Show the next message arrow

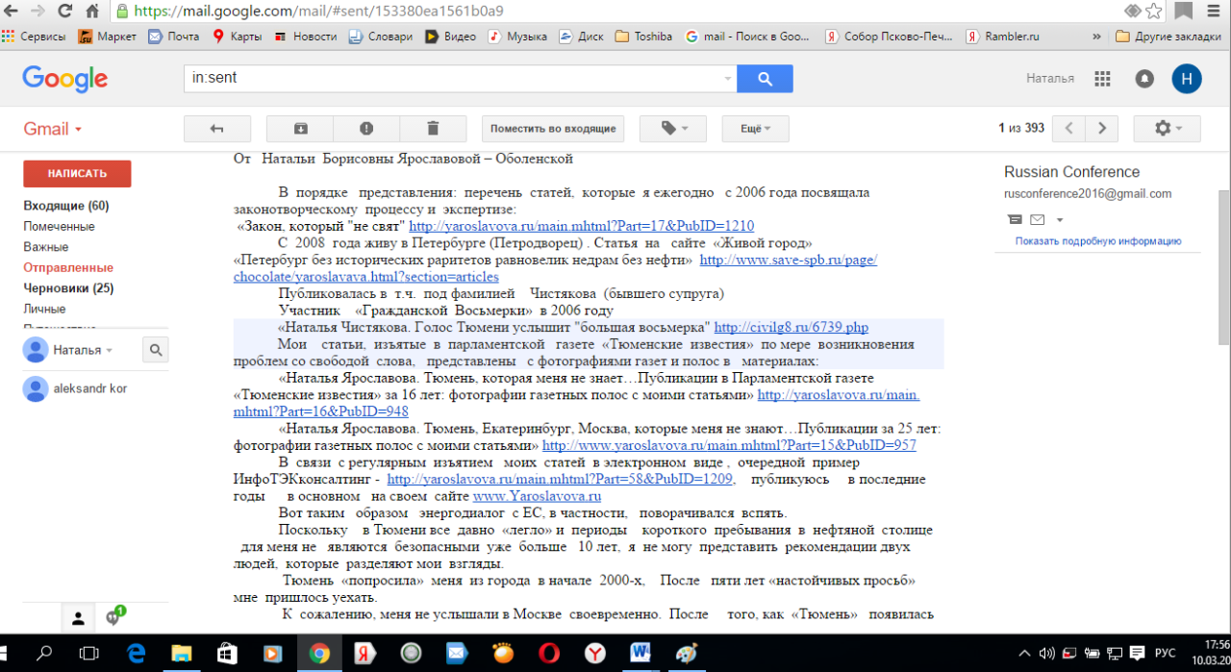pyautogui.click(x=1102, y=129)
